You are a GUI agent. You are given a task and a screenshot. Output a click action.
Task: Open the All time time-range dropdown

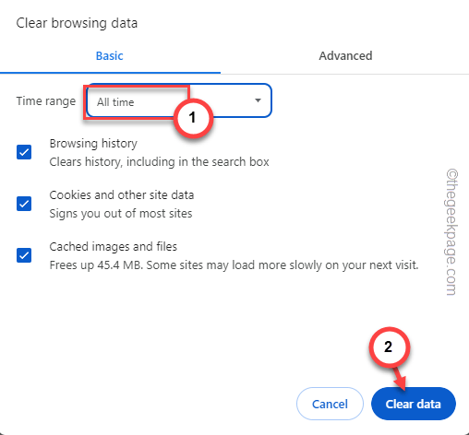(179, 100)
